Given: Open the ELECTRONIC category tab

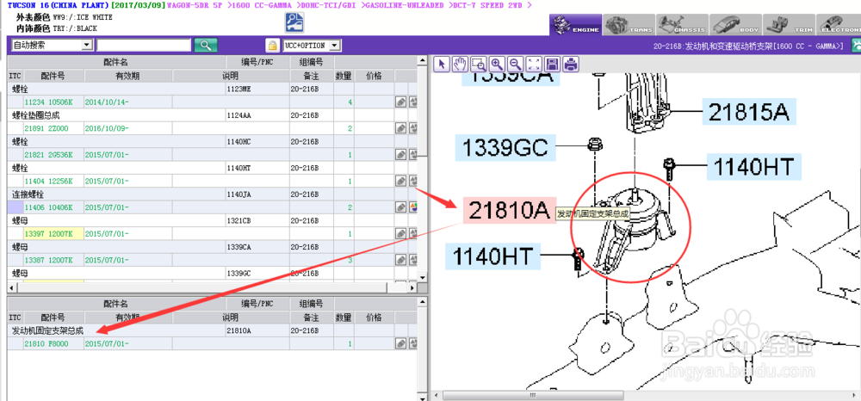Looking at the screenshot, I should click(x=838, y=25).
